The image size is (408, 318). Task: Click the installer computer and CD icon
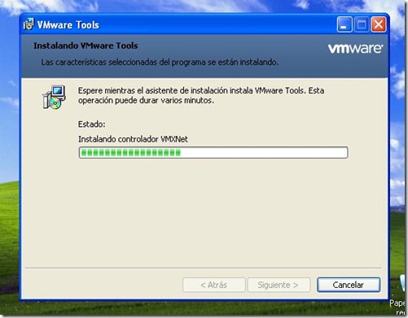(x=55, y=97)
